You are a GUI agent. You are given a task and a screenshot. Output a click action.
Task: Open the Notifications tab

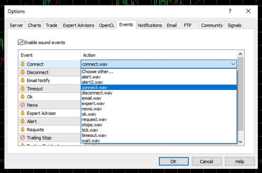150,25
